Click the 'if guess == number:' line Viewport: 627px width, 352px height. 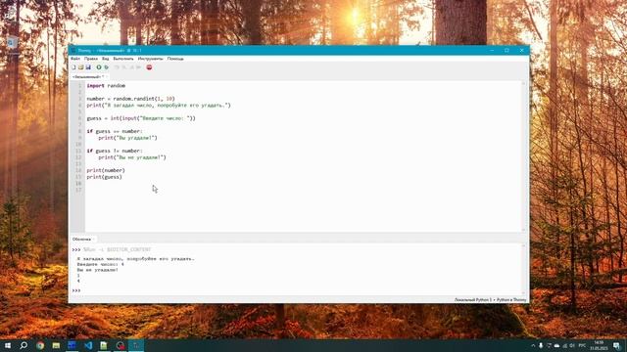(x=115, y=131)
